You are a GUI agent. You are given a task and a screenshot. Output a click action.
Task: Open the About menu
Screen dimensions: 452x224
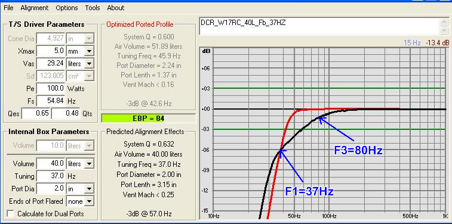point(116,8)
